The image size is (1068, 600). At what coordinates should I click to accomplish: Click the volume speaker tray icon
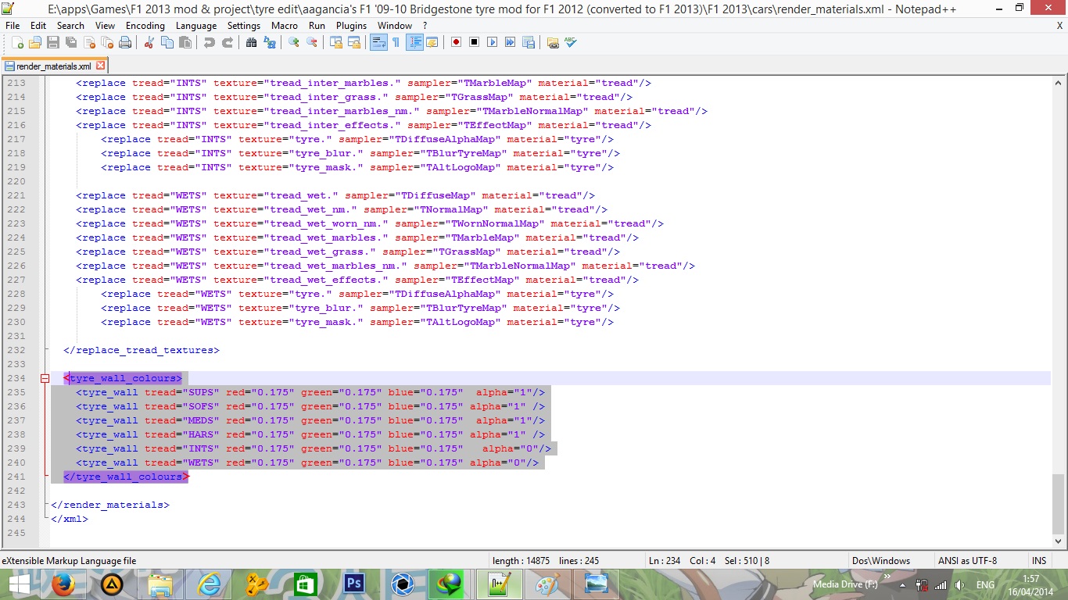(x=960, y=585)
